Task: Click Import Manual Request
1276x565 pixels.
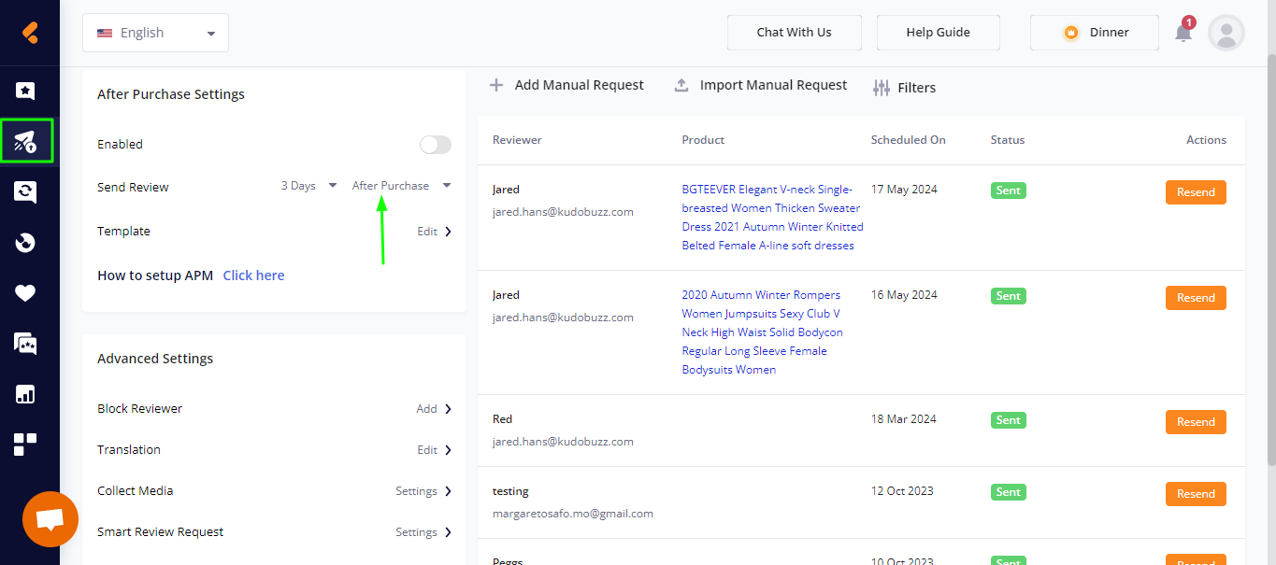Action: point(773,85)
